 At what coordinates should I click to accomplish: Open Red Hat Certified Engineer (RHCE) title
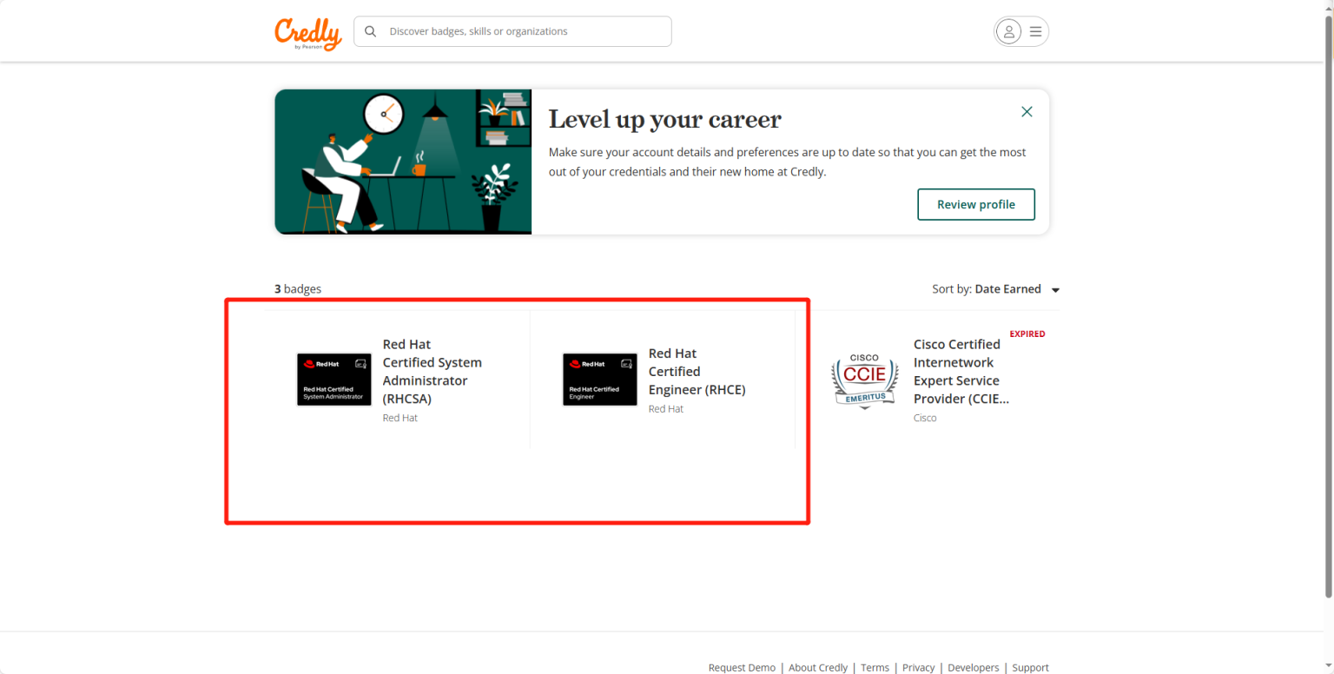697,372
